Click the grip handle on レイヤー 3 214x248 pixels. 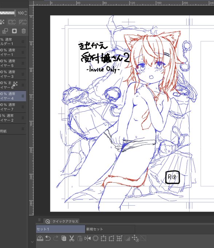23,74
